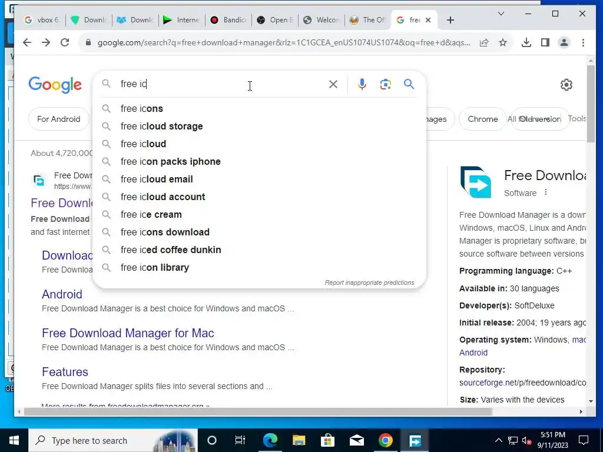Screen dimensions: 603x452
Task: Click the Chrome forward arrow
Action: (46, 42)
